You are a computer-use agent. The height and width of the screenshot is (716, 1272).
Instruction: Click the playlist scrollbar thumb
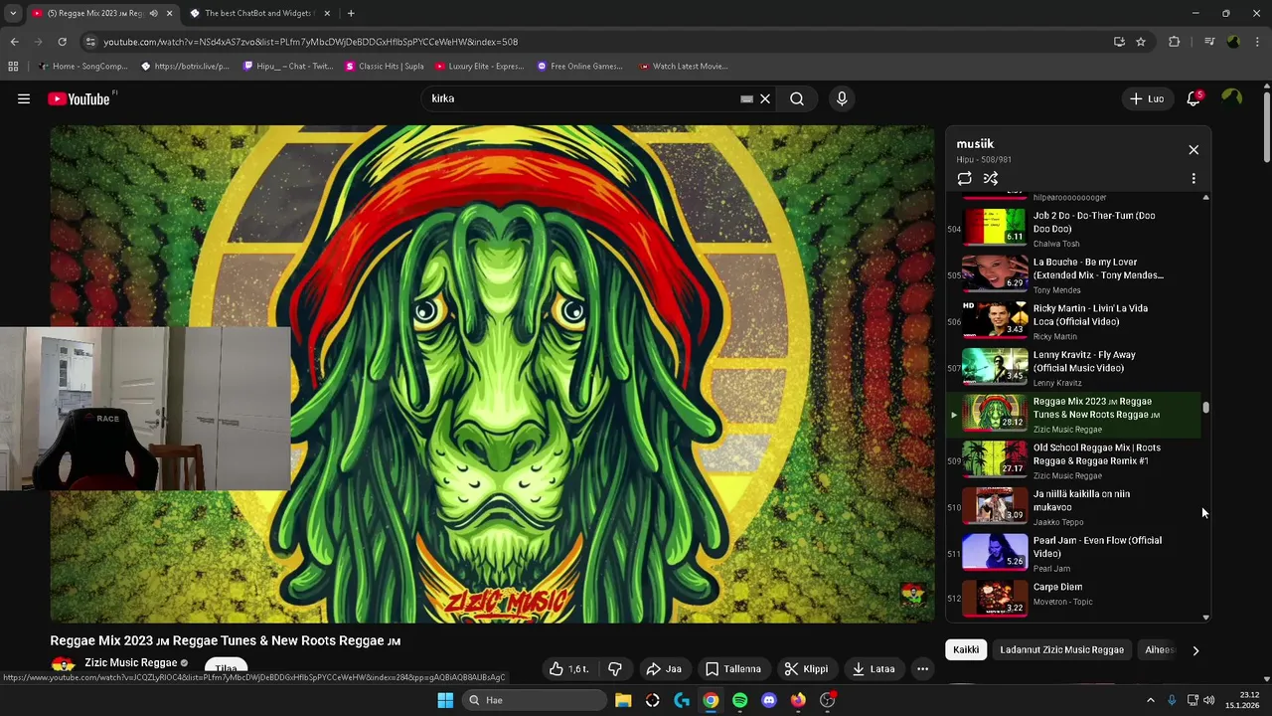click(x=1206, y=408)
